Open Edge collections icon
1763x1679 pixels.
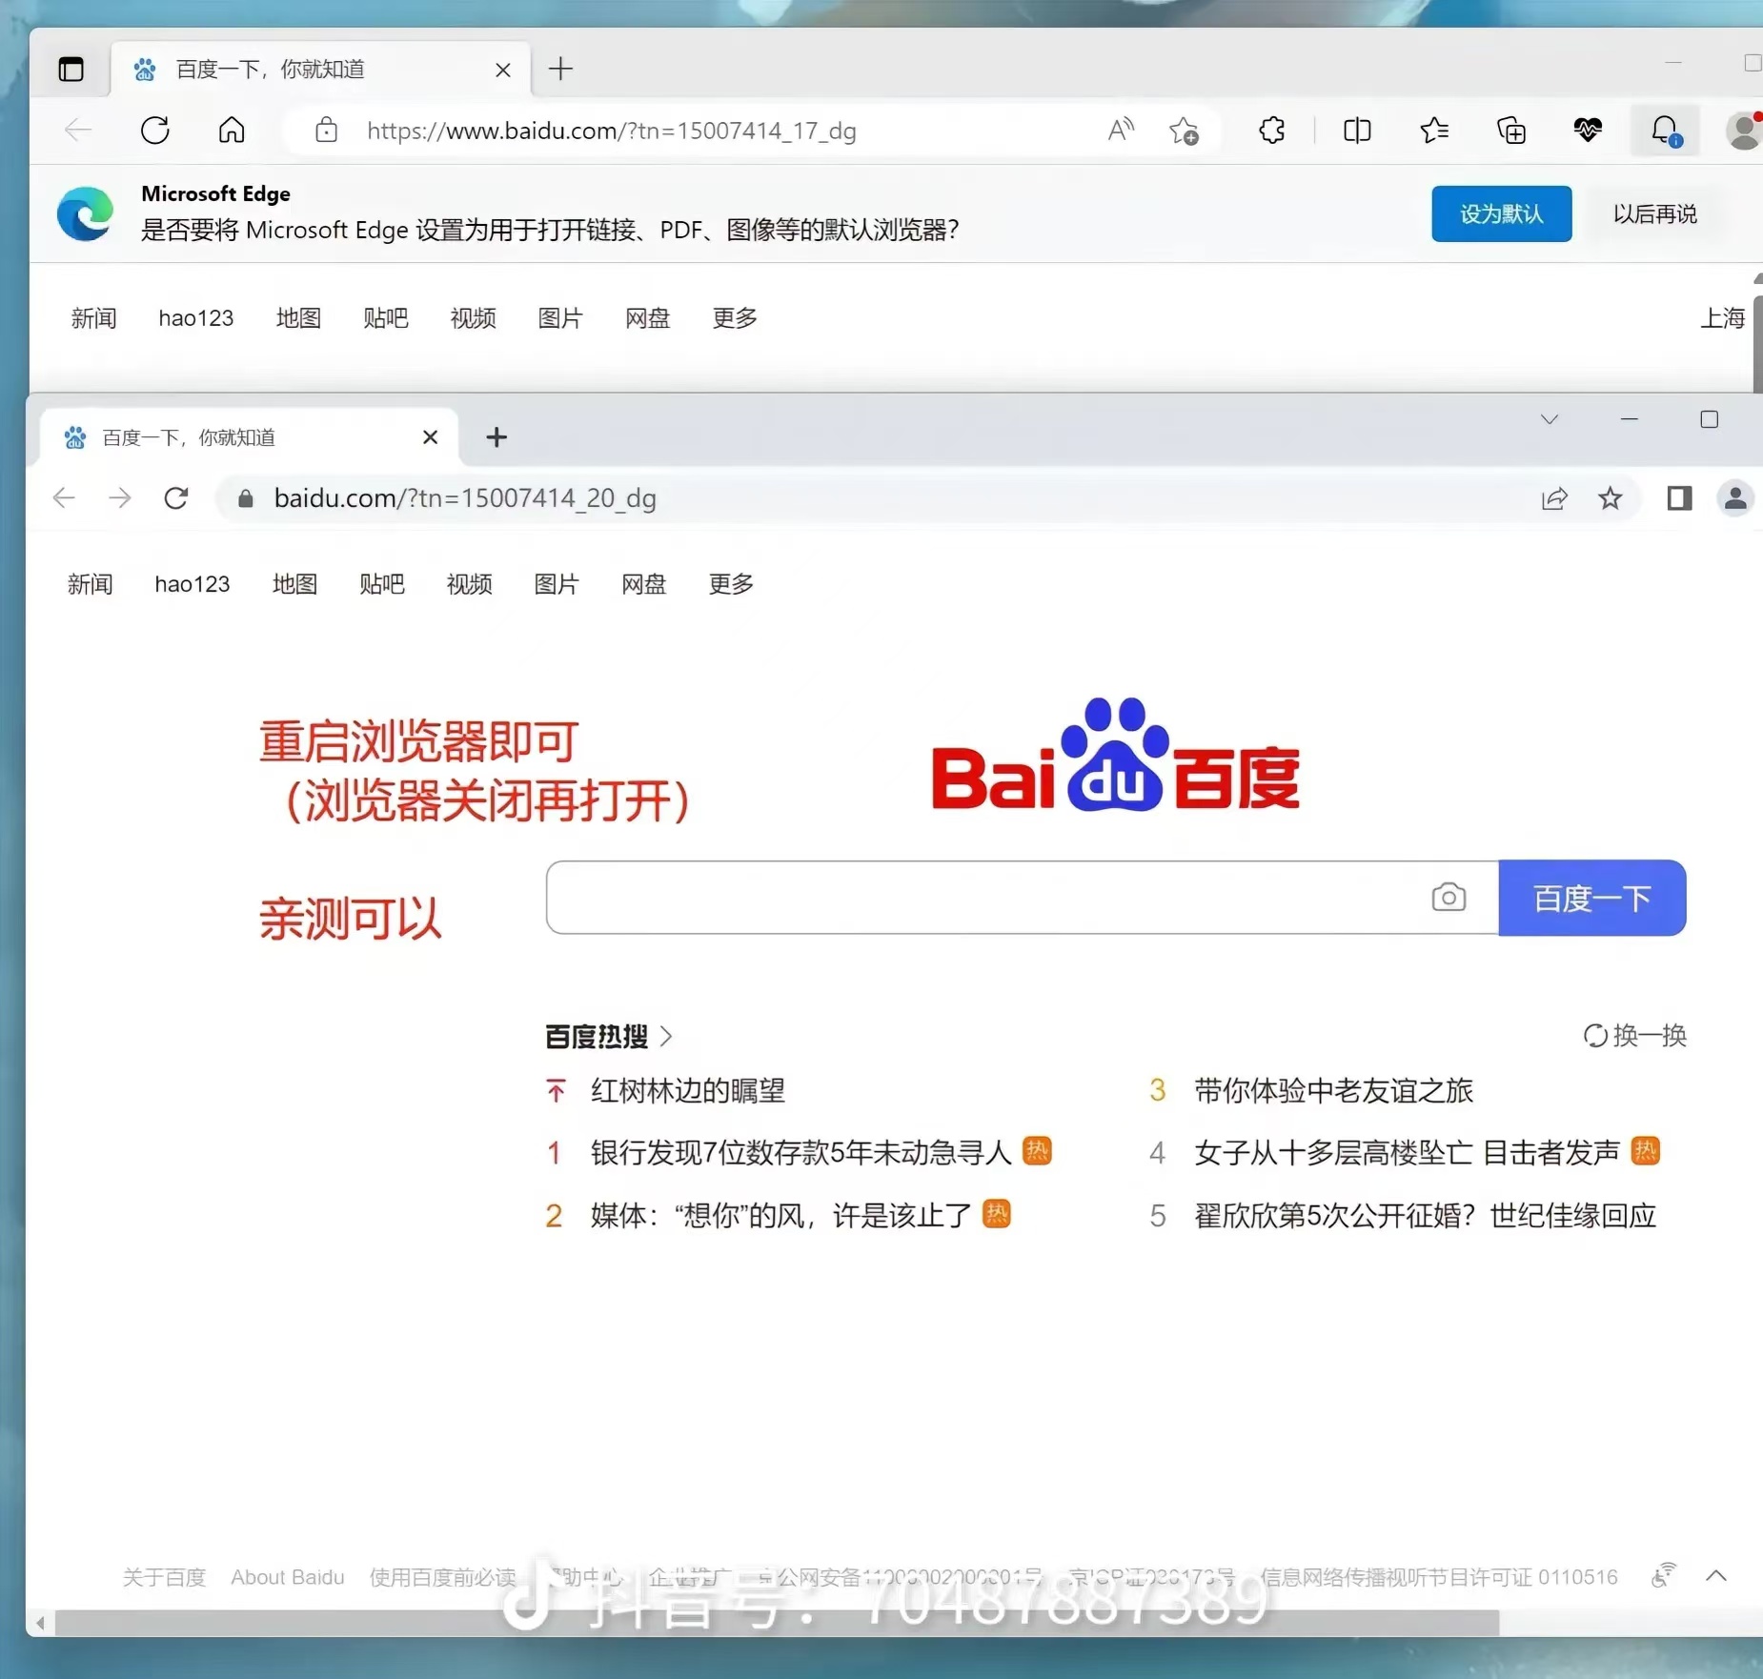pos(1510,130)
